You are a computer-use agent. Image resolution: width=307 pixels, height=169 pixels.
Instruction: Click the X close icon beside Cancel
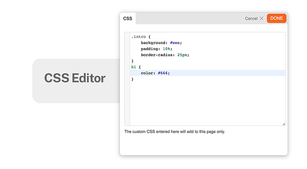[261, 18]
